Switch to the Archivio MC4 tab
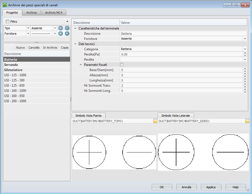The image size is (252, 194). pyautogui.click(x=54, y=13)
